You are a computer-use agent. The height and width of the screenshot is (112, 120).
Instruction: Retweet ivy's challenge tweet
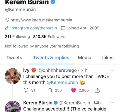(50, 90)
